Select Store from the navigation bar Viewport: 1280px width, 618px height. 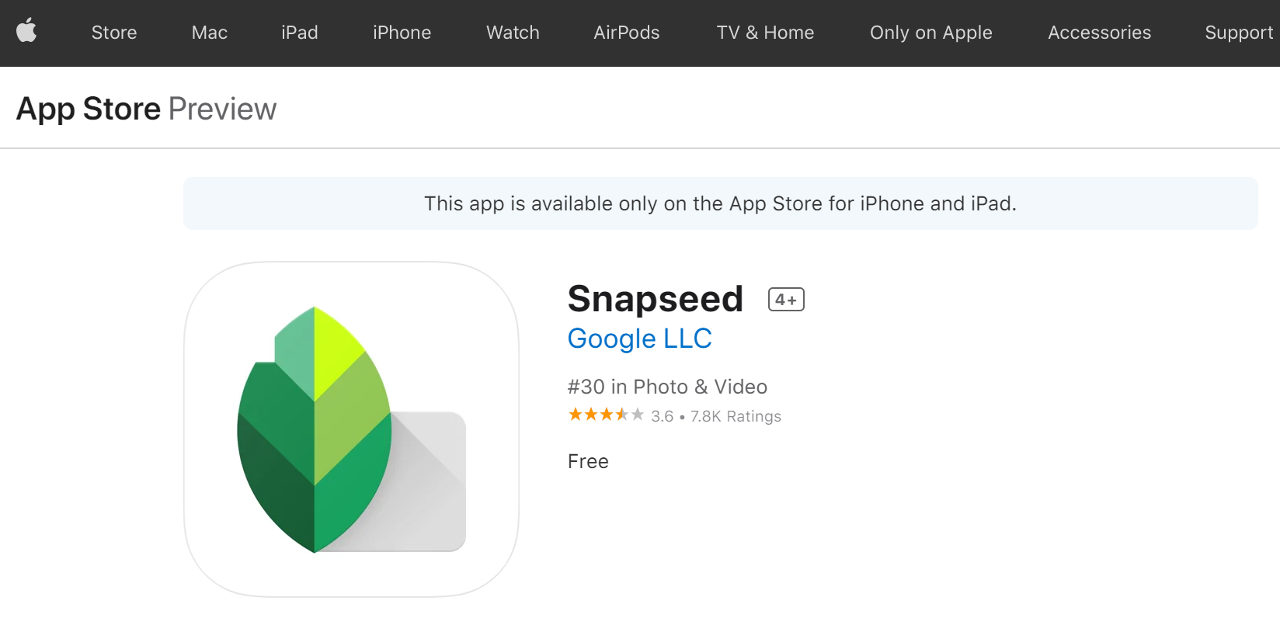(113, 33)
